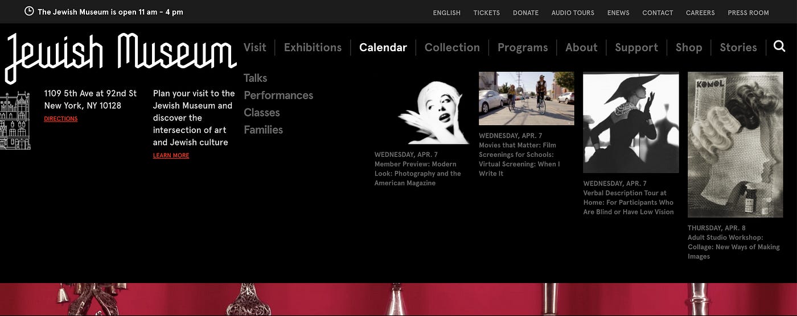The width and height of the screenshot is (797, 316).
Task: Click the clock icon beside opening hours
Action: click(x=29, y=11)
